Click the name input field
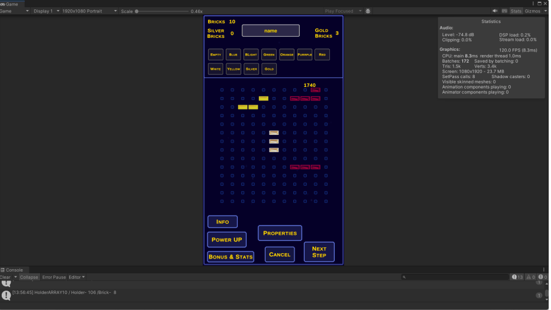The image size is (551, 310). click(271, 31)
